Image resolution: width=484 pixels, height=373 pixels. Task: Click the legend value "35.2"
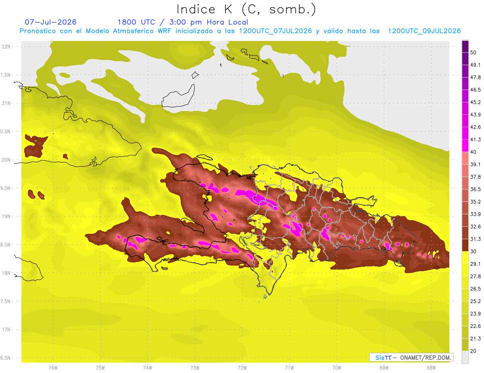click(x=475, y=202)
